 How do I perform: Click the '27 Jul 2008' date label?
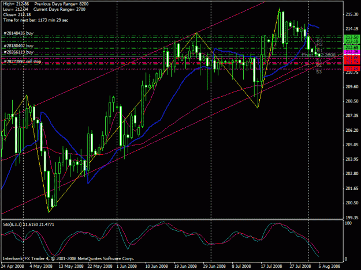click(x=300, y=267)
